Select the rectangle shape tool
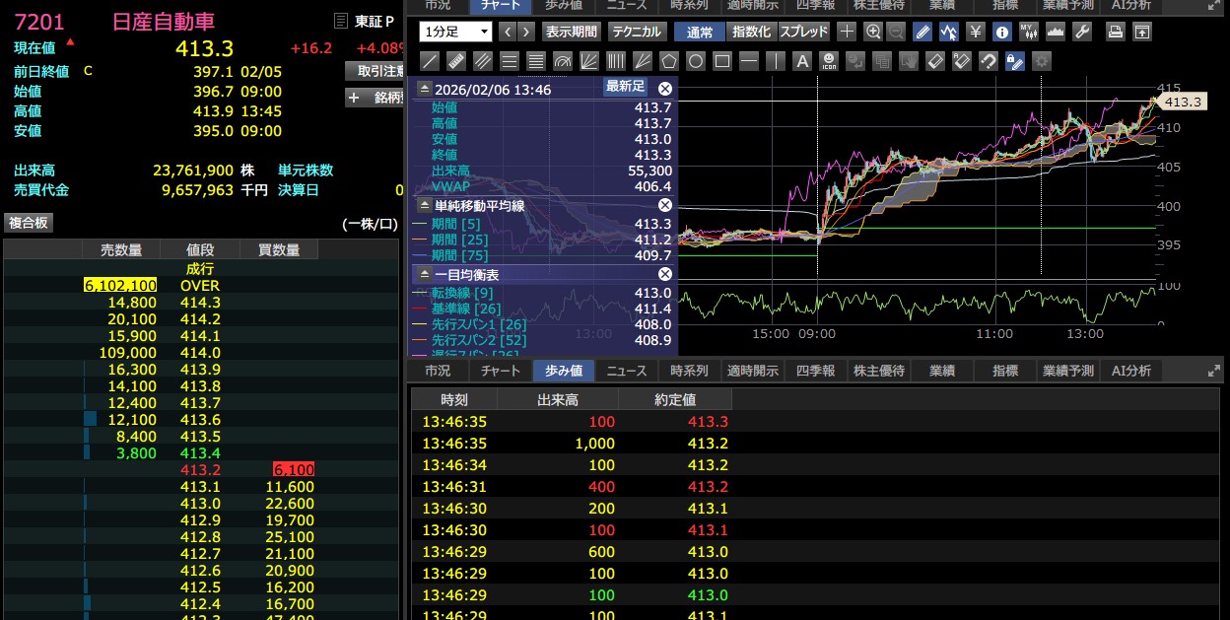This screenshot has height=620, width=1230. (722, 61)
